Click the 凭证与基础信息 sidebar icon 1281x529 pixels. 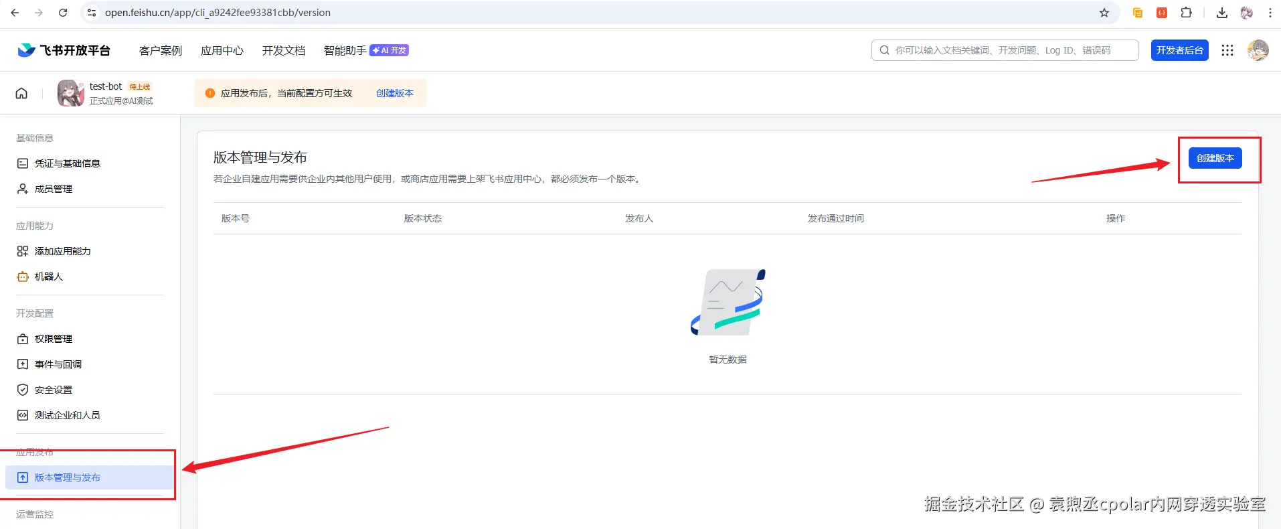(x=23, y=163)
